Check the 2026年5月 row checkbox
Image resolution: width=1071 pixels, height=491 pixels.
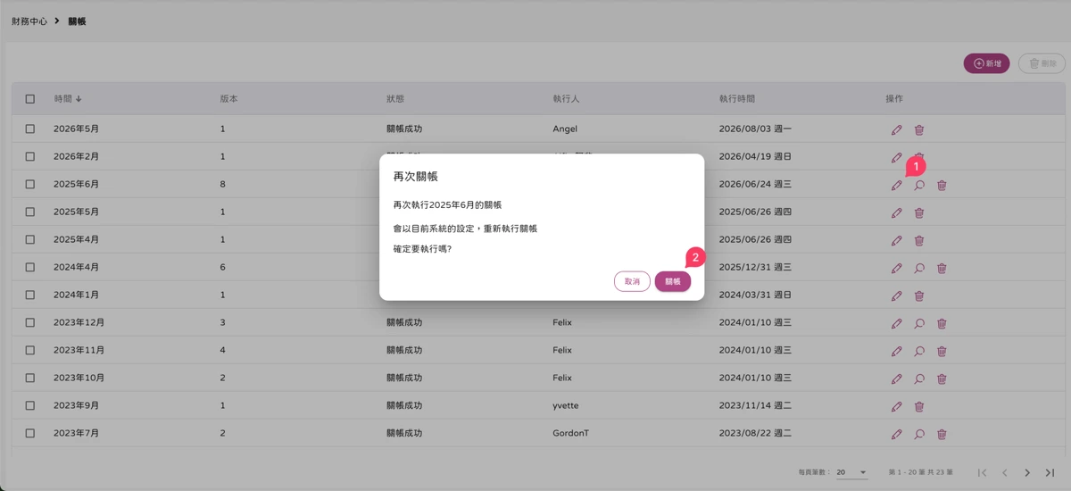point(30,129)
